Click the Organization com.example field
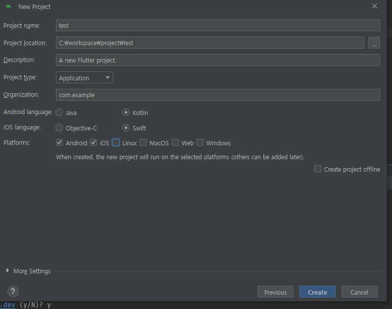The width and height of the screenshot is (392, 309). (x=218, y=95)
